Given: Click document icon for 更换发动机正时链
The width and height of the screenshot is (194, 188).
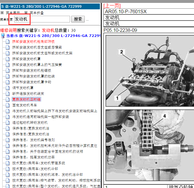Looking at the screenshot, I should (7, 100).
